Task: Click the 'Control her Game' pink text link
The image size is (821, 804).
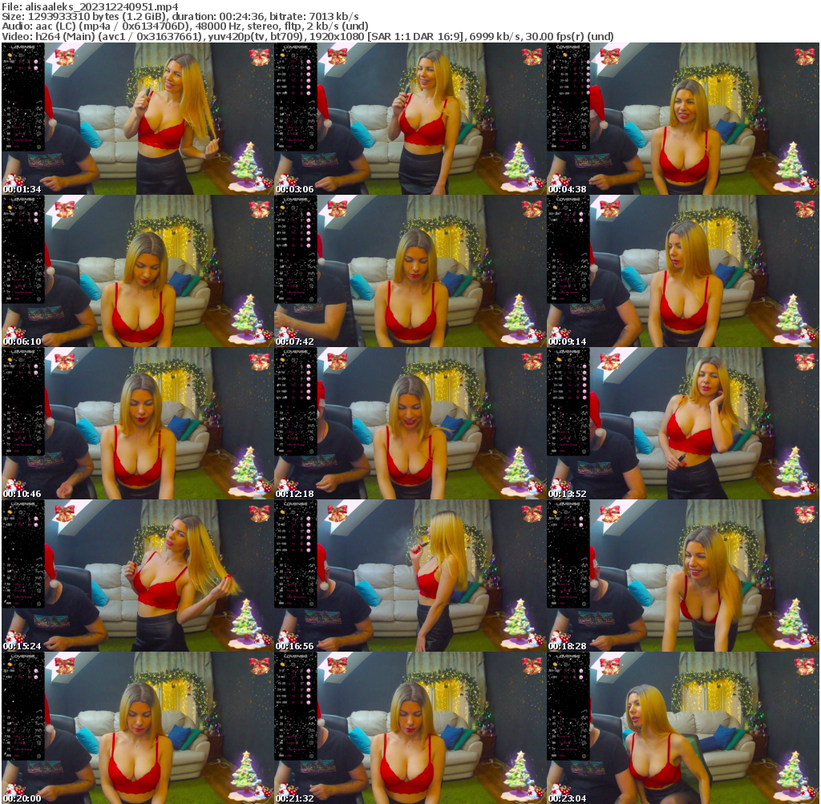Action: (24, 140)
